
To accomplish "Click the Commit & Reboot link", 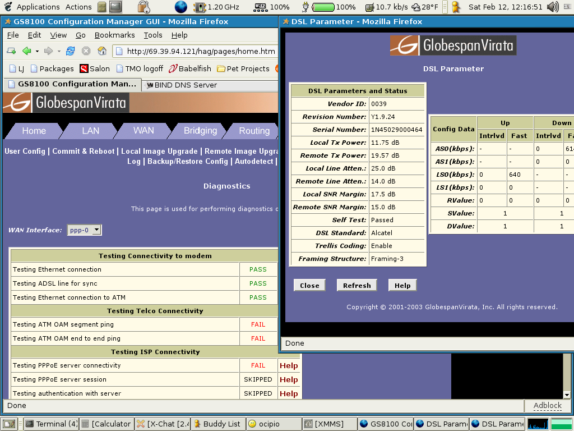I will (84, 151).
